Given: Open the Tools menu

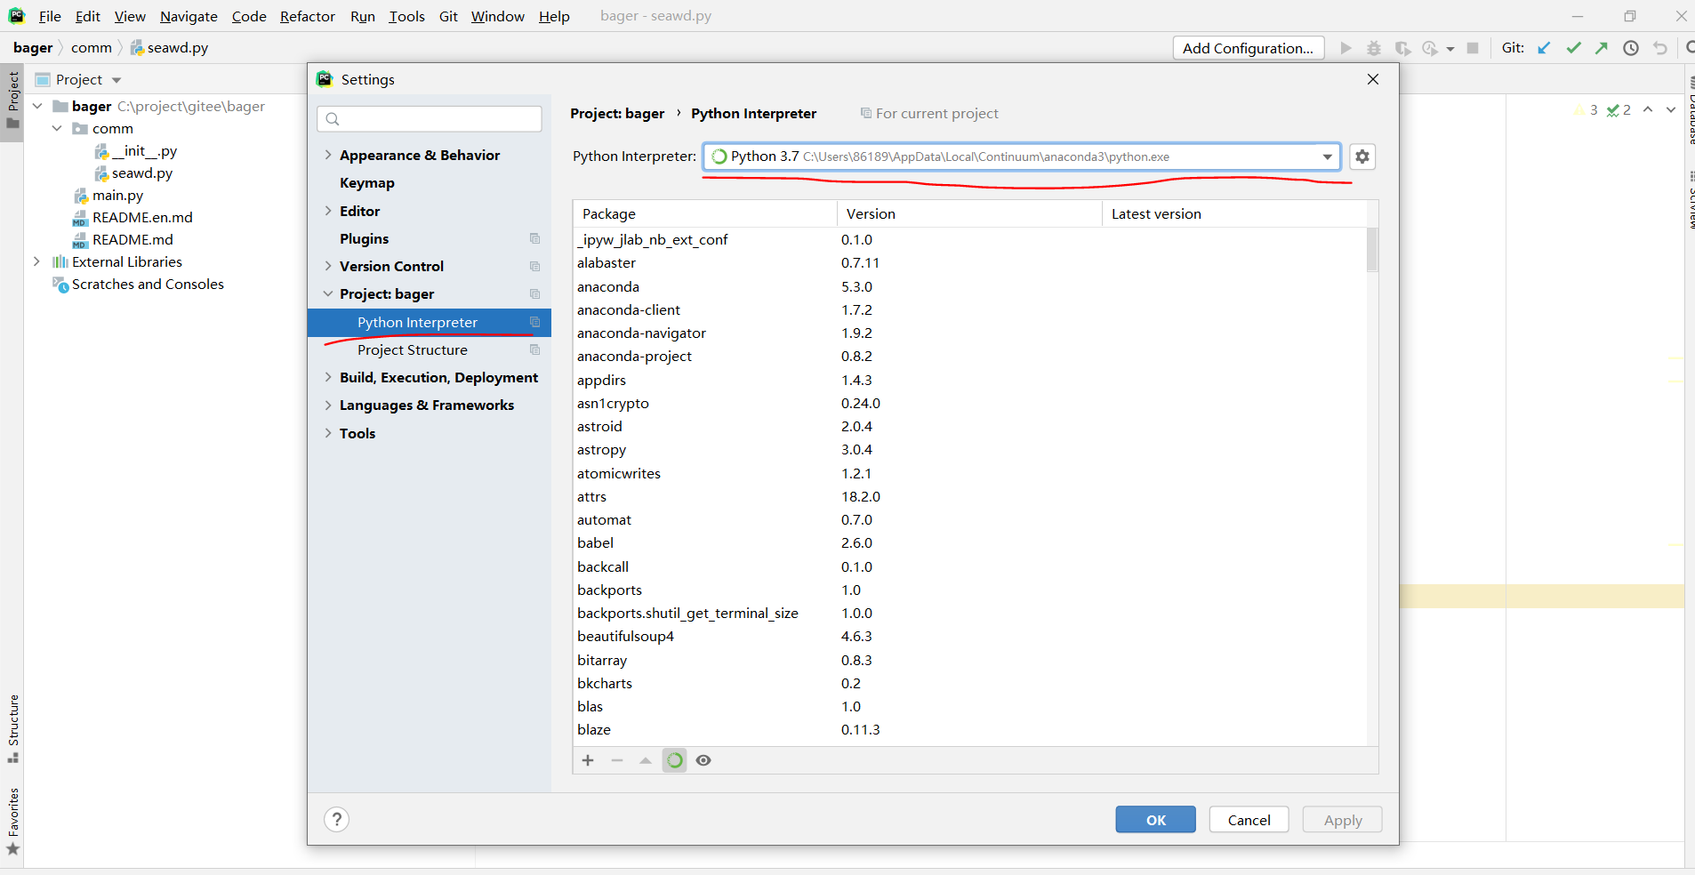Looking at the screenshot, I should [x=406, y=16].
